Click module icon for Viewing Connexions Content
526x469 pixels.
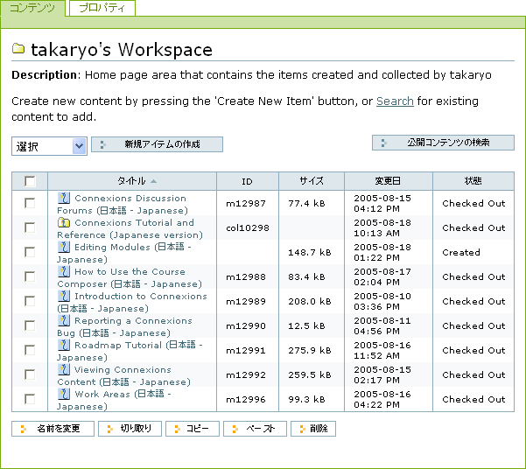pyautogui.click(x=63, y=369)
